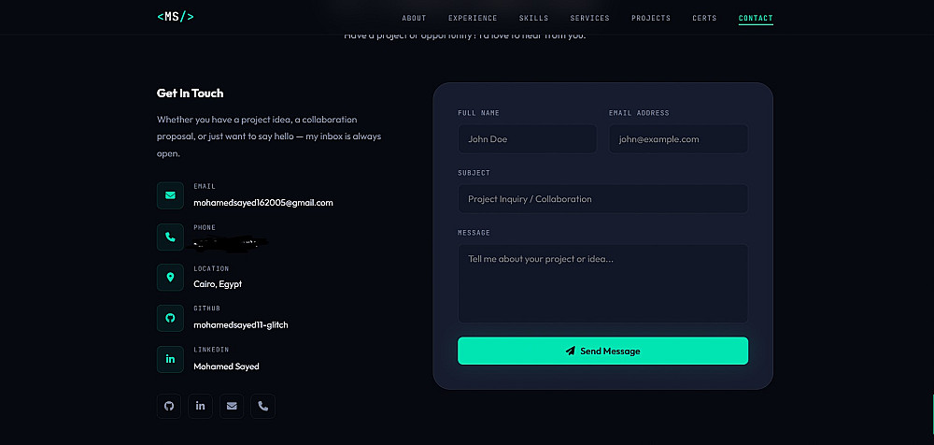Open GitHub from bottom social icon row
The height and width of the screenshot is (445, 934).
click(169, 406)
